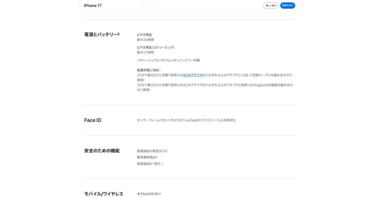Select the 最大30時間 value
378x198 pixels.
coord(145,40)
